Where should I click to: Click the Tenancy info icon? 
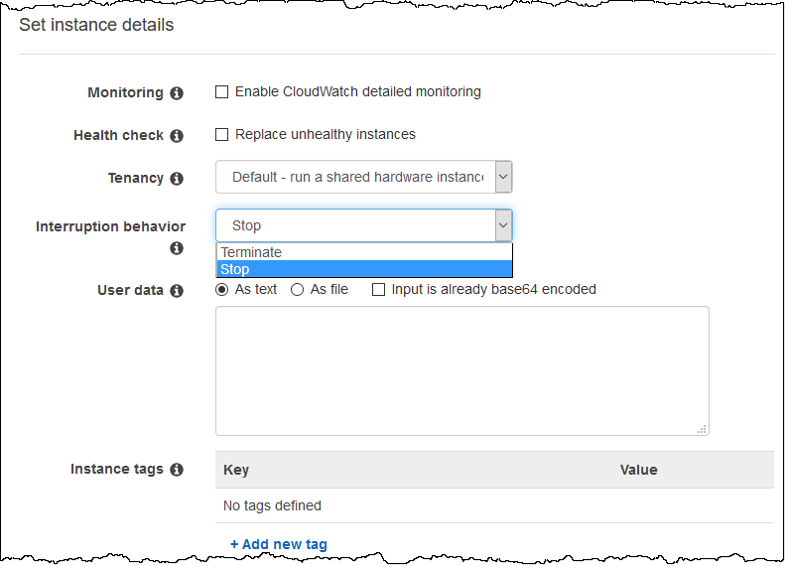pos(177,180)
